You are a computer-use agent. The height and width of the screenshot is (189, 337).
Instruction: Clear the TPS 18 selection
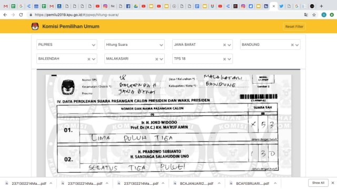(224, 59)
